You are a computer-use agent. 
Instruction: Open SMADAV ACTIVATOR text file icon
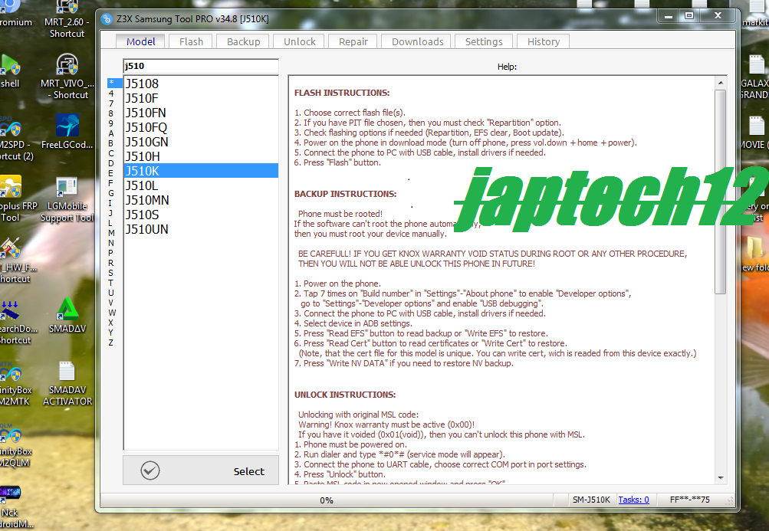(x=67, y=383)
